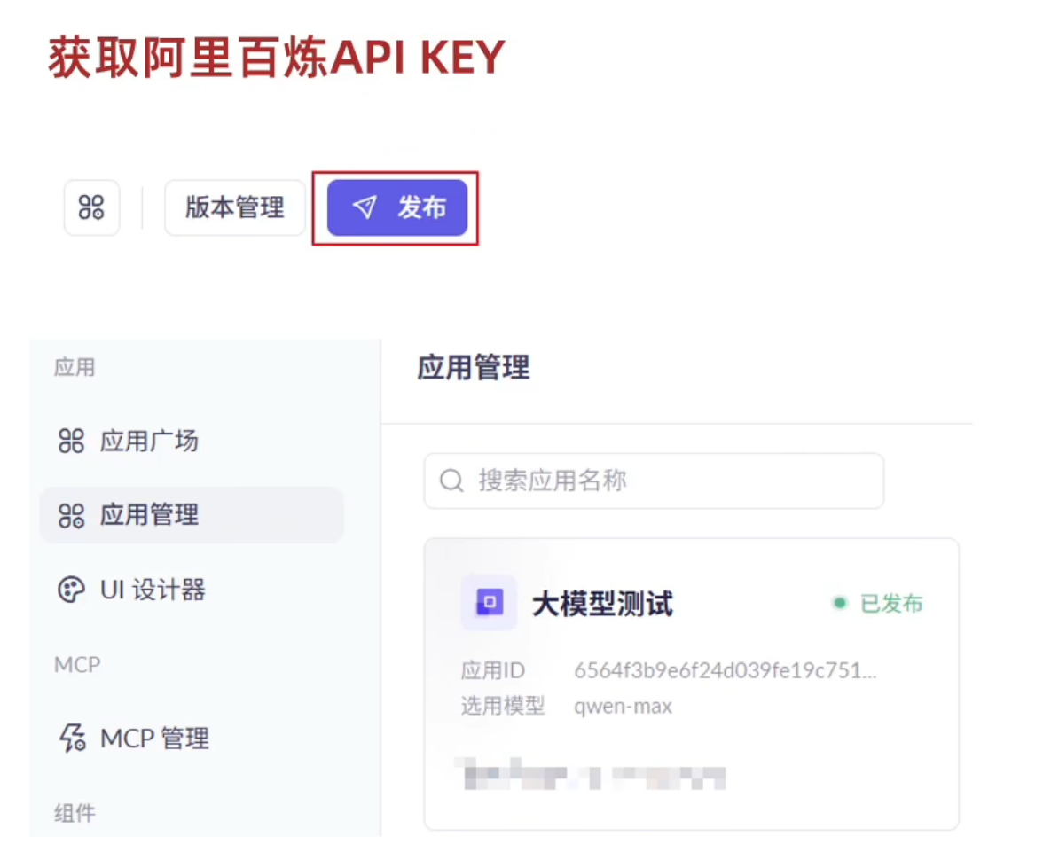The image size is (1051, 868).
Task: Open the 大模型测试 application card
Action: (x=691, y=684)
